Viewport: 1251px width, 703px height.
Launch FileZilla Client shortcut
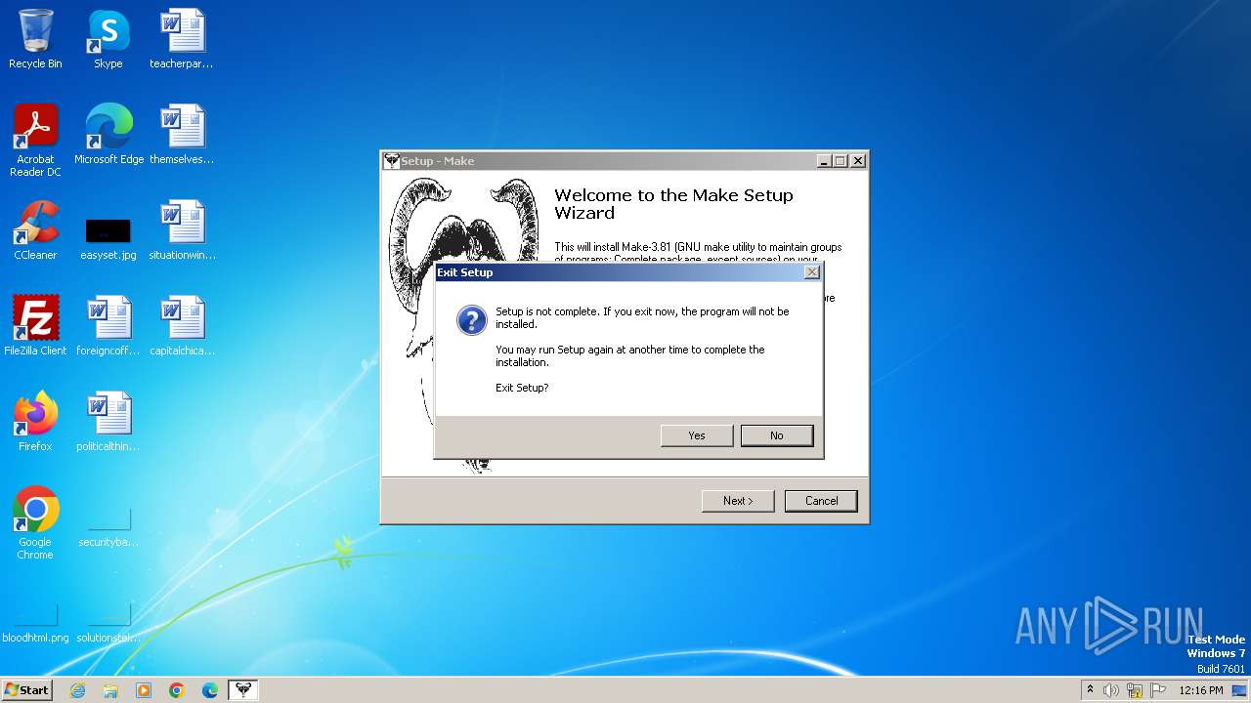[35, 326]
